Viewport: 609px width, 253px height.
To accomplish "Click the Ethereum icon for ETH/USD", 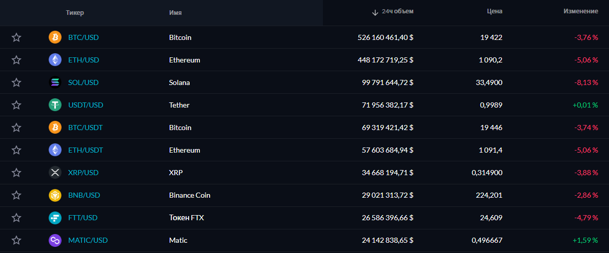I will click(55, 60).
